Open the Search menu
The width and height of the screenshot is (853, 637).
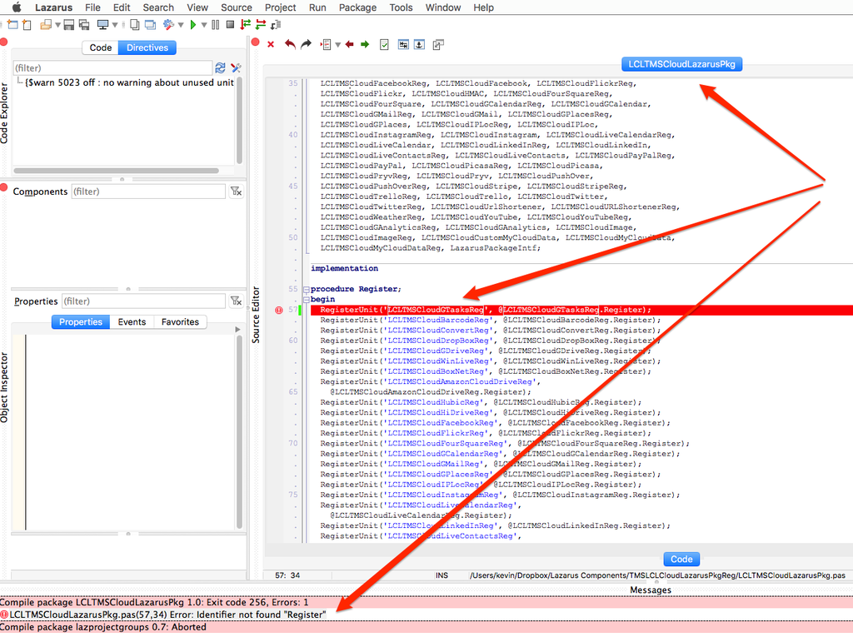158,7
